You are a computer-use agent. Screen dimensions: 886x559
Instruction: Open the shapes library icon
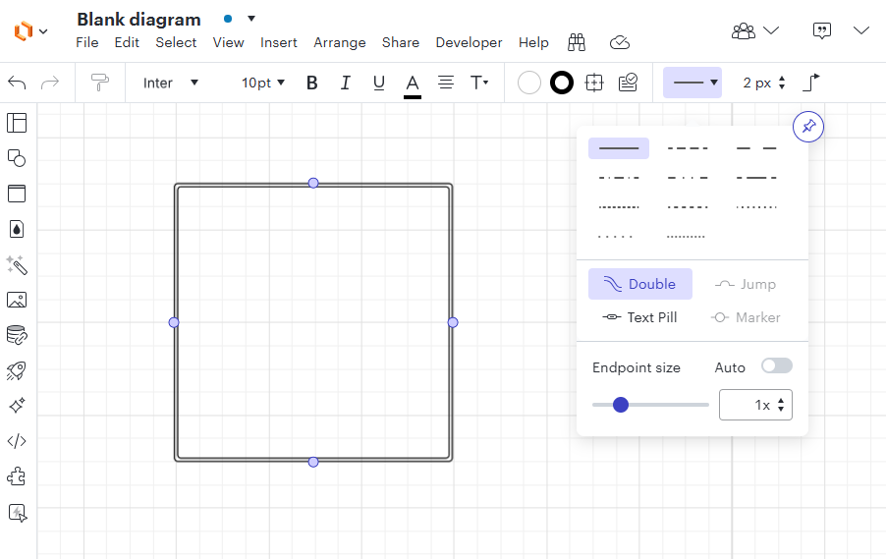click(x=17, y=158)
